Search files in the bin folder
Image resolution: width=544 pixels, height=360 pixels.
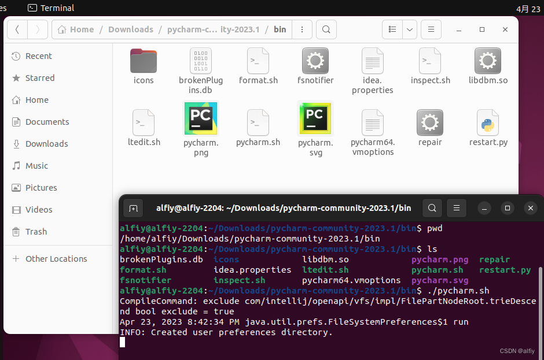coord(326,29)
